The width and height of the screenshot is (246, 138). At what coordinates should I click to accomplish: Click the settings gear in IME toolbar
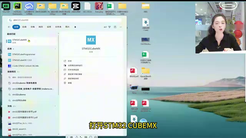coord(95,137)
